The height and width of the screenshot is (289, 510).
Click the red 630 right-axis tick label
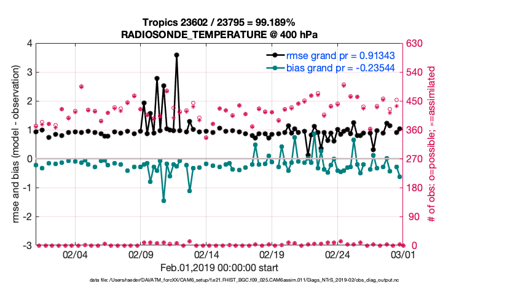(413, 44)
